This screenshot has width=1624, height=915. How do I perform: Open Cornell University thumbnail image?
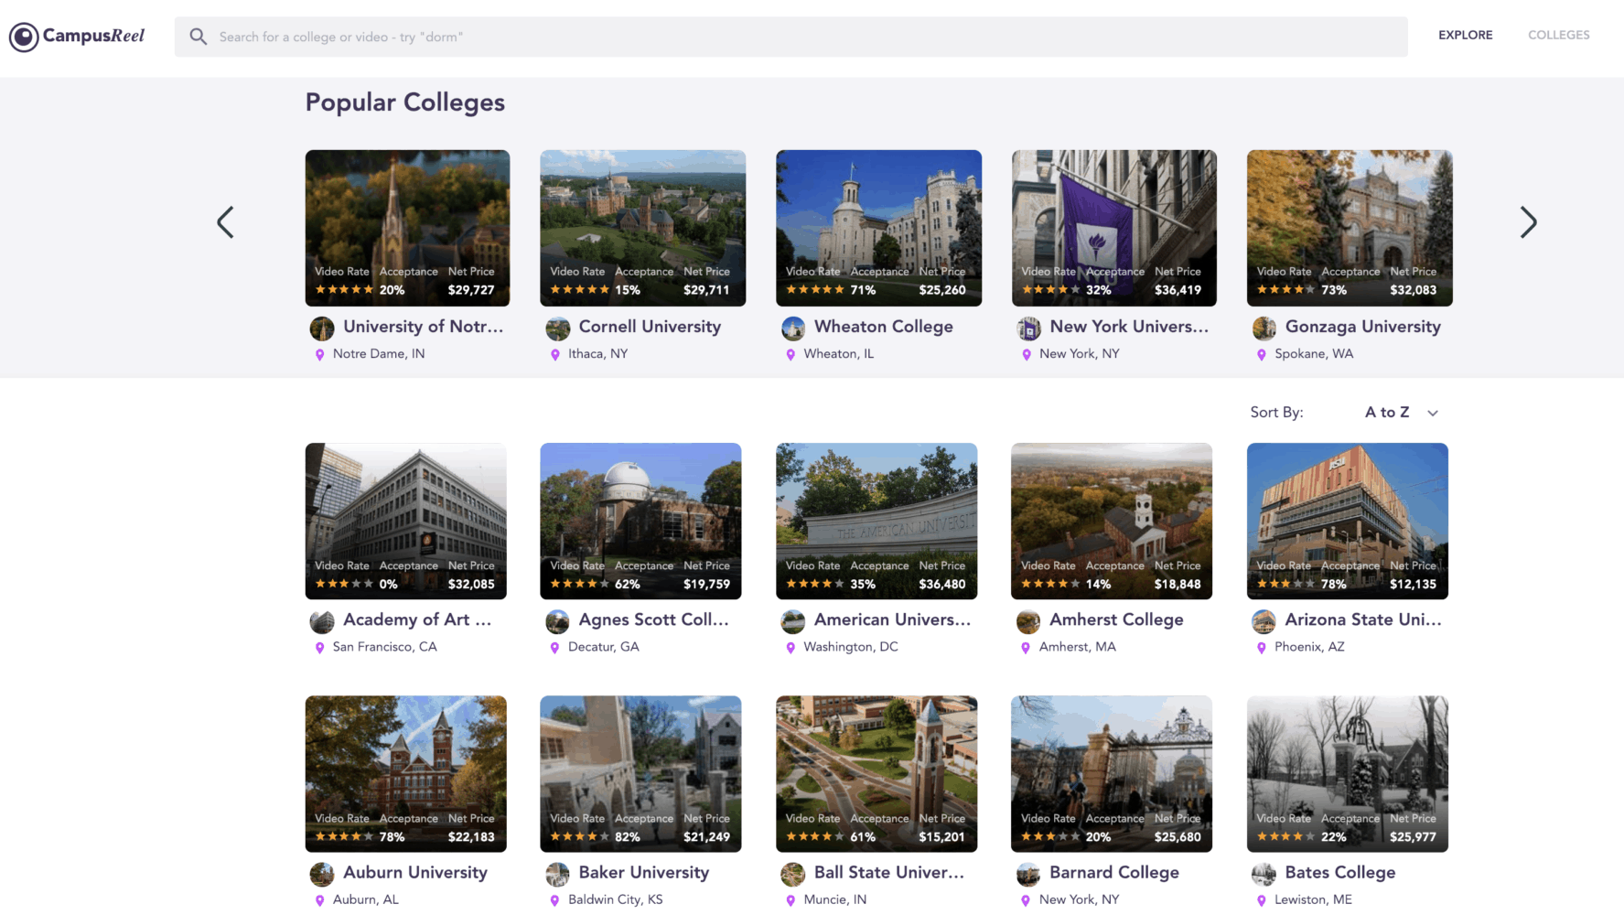[642, 228]
